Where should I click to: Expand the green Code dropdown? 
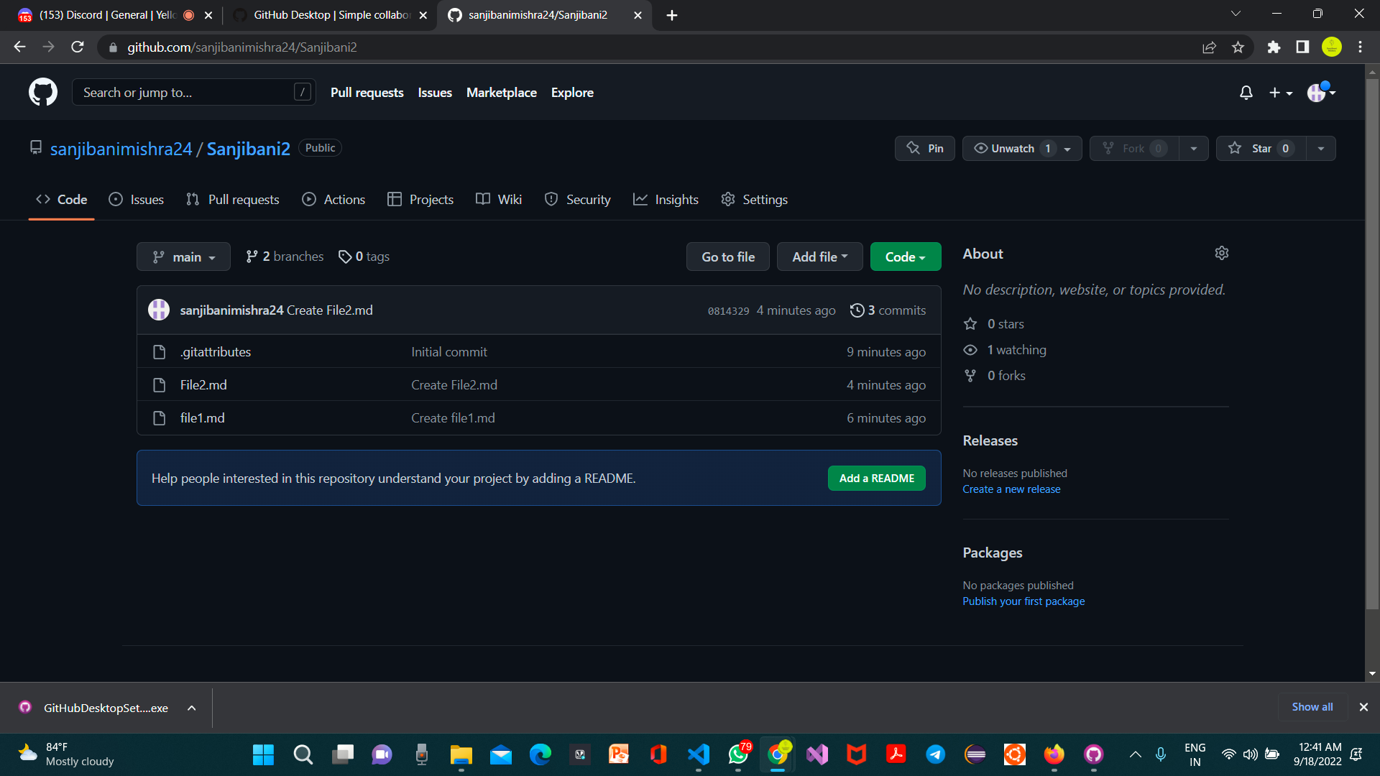click(905, 257)
